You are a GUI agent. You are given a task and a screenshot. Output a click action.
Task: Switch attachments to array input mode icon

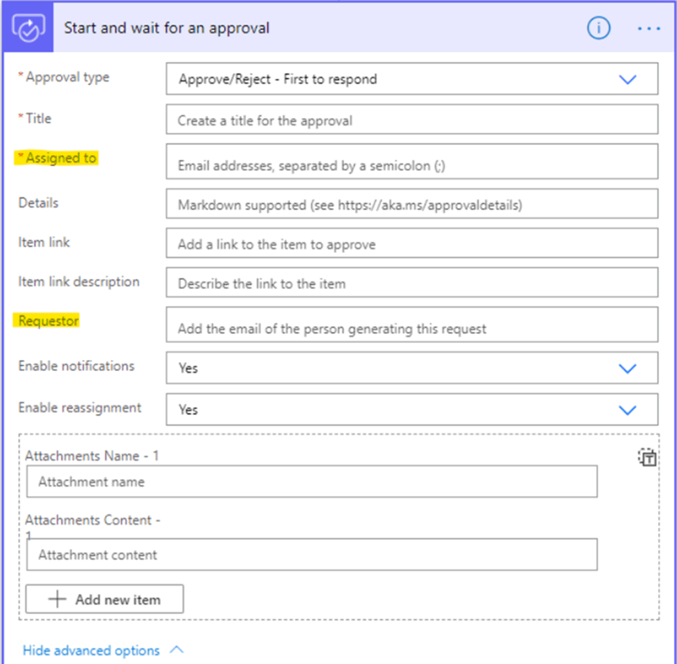click(647, 457)
